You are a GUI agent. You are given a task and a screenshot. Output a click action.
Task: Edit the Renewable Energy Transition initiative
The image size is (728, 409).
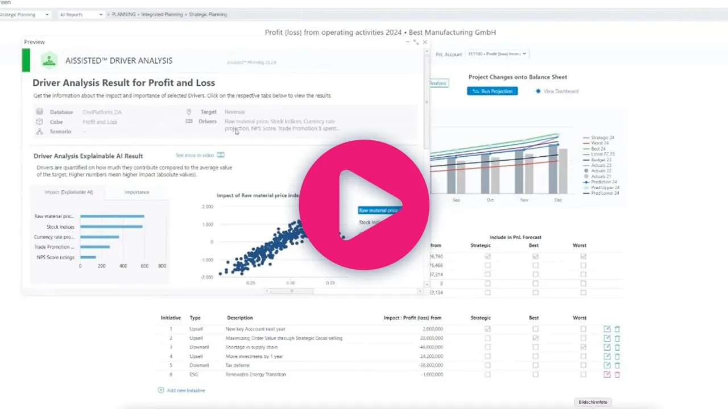[x=607, y=374]
